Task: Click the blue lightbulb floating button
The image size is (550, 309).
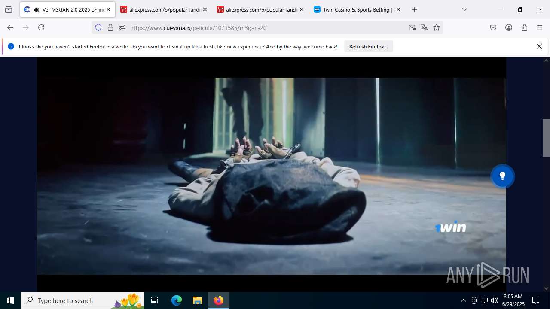Action: point(502,176)
